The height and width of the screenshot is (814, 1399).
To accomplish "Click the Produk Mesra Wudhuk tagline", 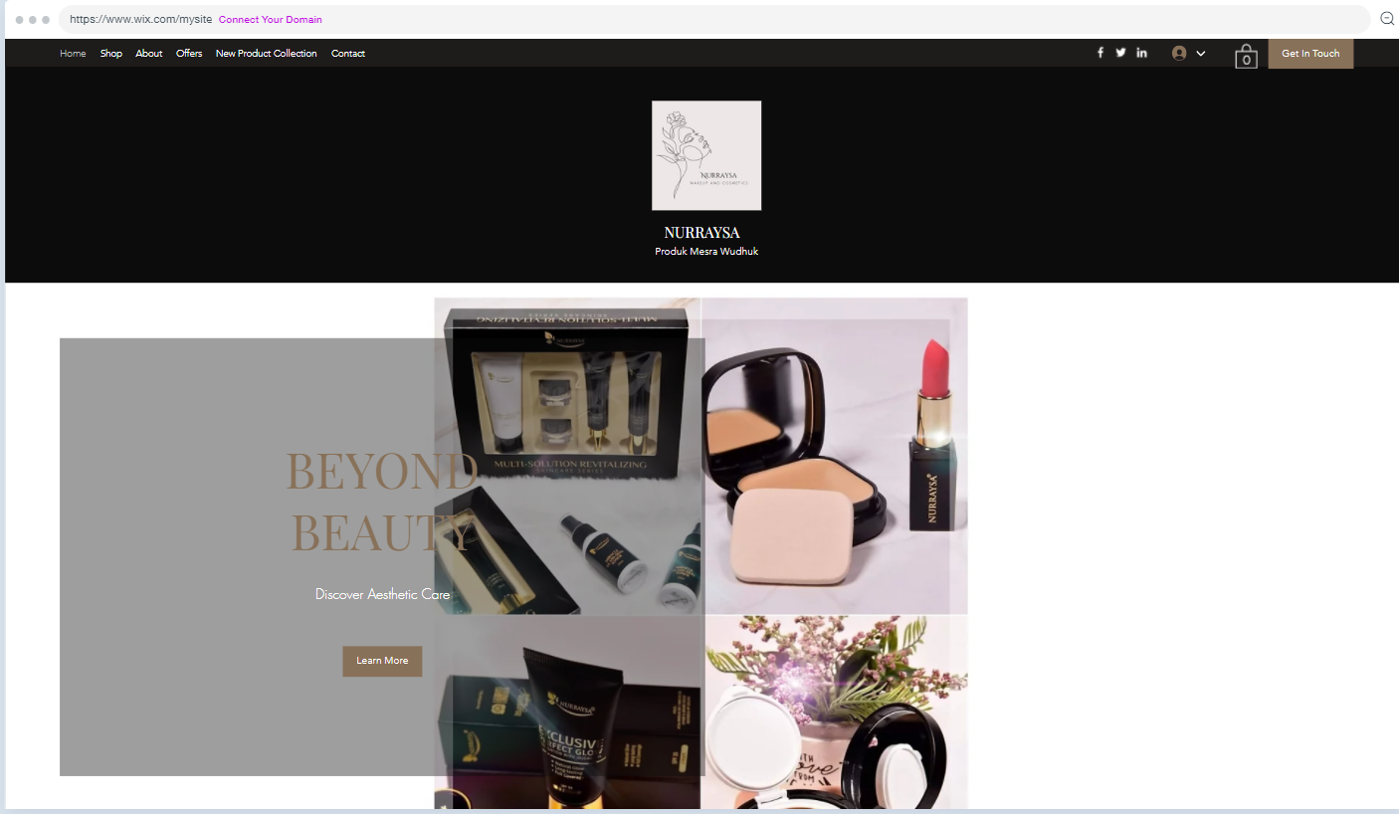I will click(706, 252).
